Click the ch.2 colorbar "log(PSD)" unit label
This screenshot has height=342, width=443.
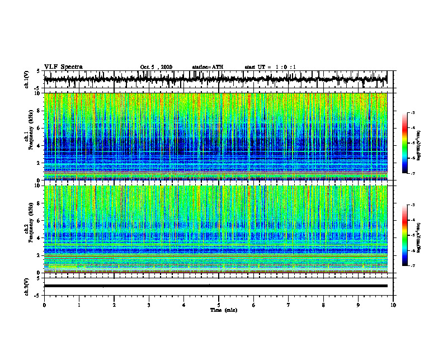419,237
